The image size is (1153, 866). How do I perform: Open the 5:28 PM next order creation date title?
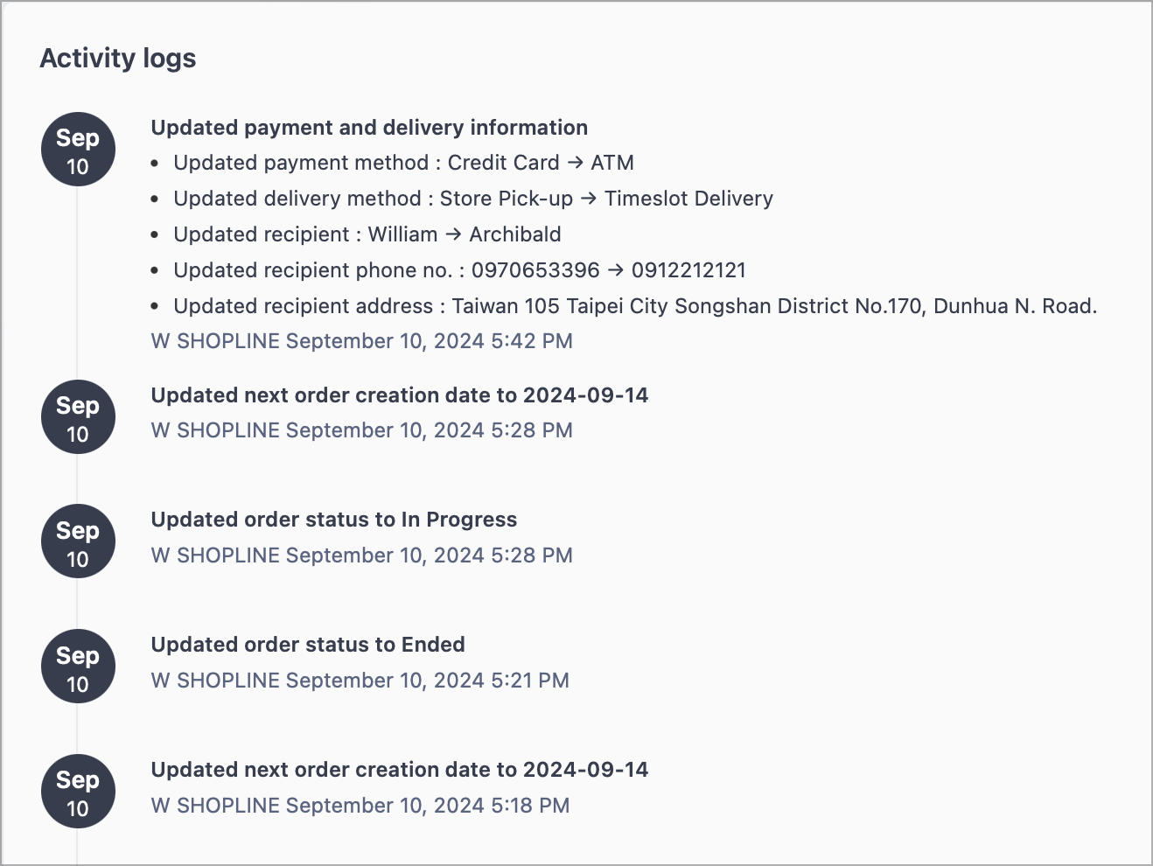pyautogui.click(x=400, y=395)
